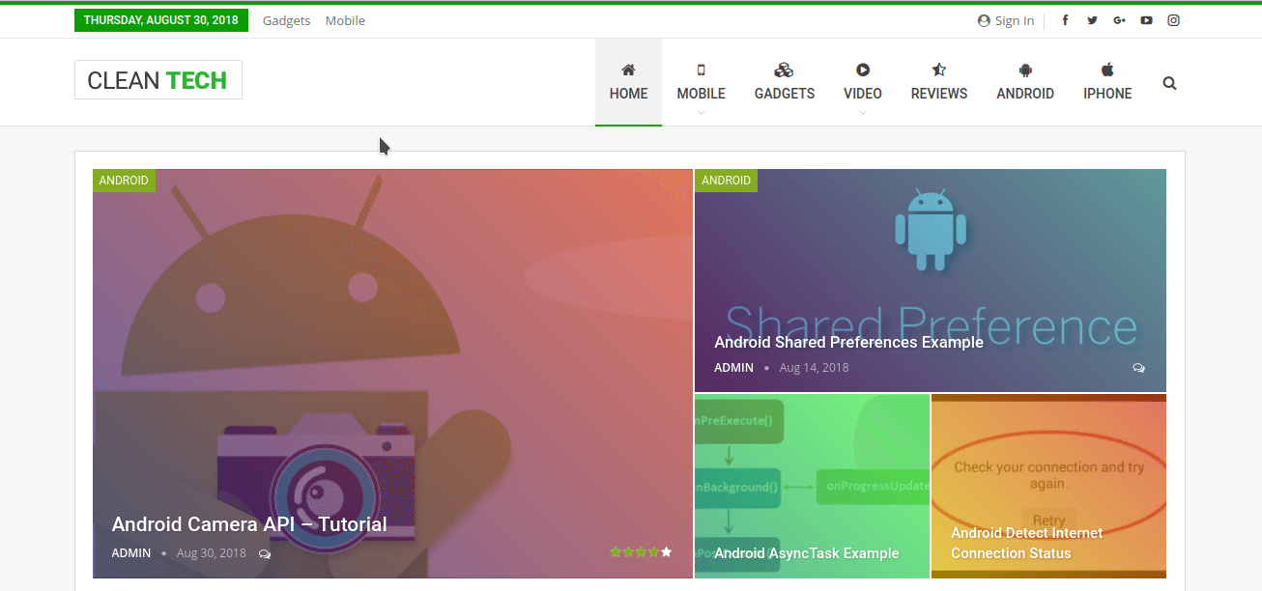Click ANDROID tag on Shared Preferences post
Viewport: 1262px width, 591px height.
[x=726, y=181]
